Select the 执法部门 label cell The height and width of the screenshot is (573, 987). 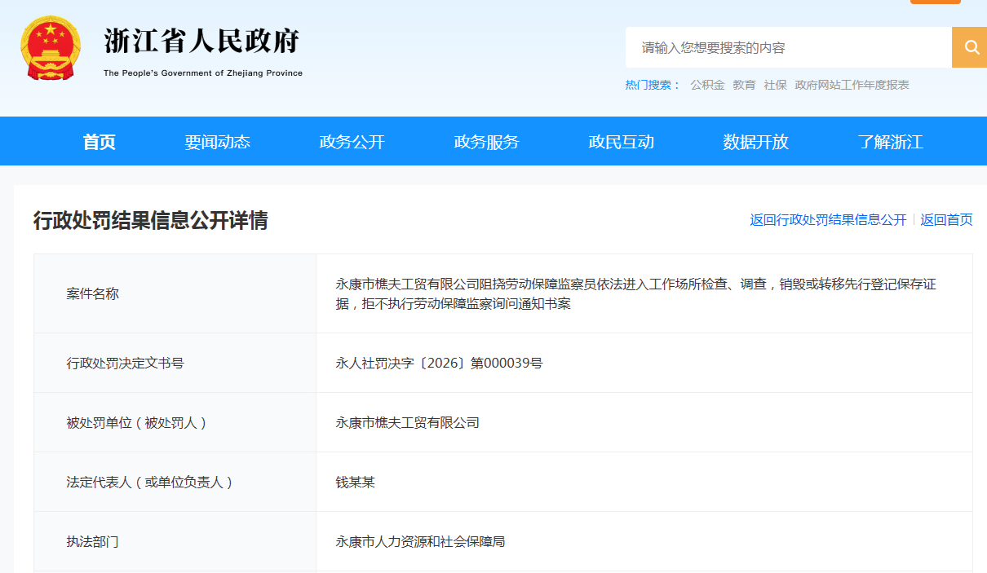pos(175,541)
